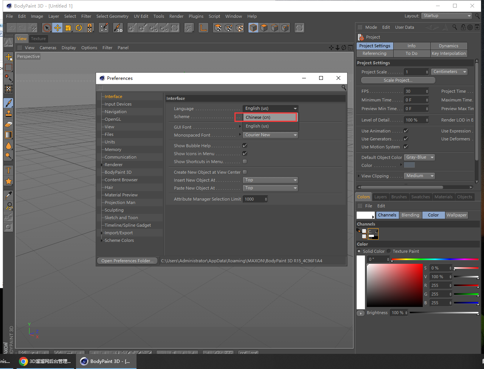Image resolution: width=484 pixels, height=369 pixels.
Task: Select the Gradient fill tool
Action: tap(8, 135)
